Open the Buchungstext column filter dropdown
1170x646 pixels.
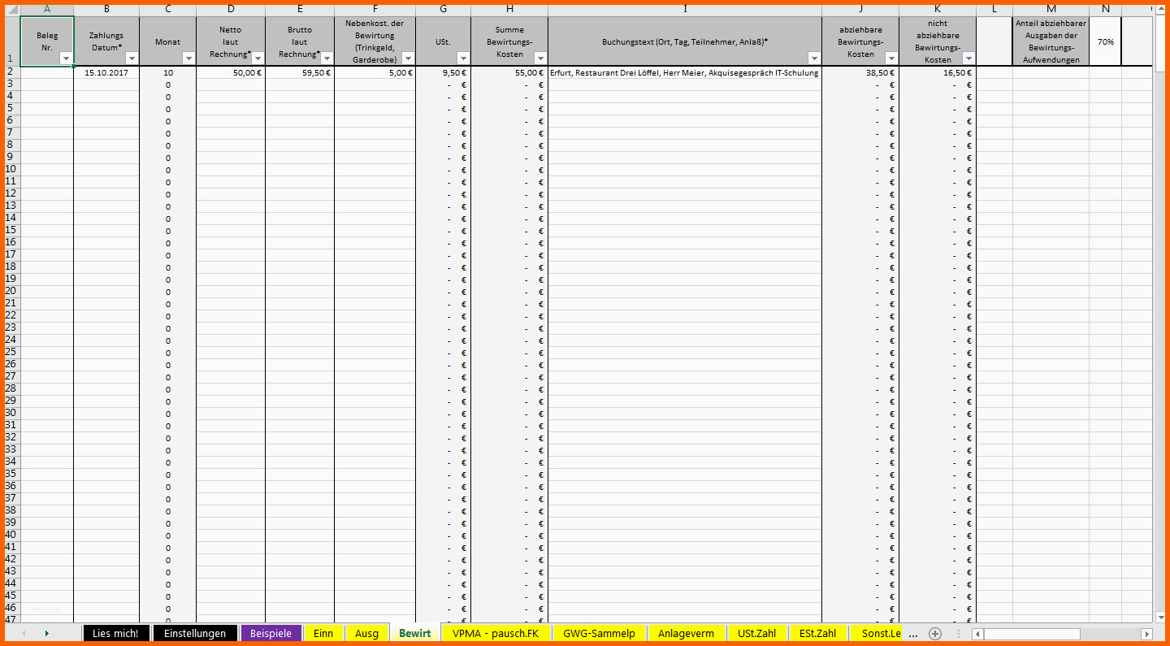(814, 59)
